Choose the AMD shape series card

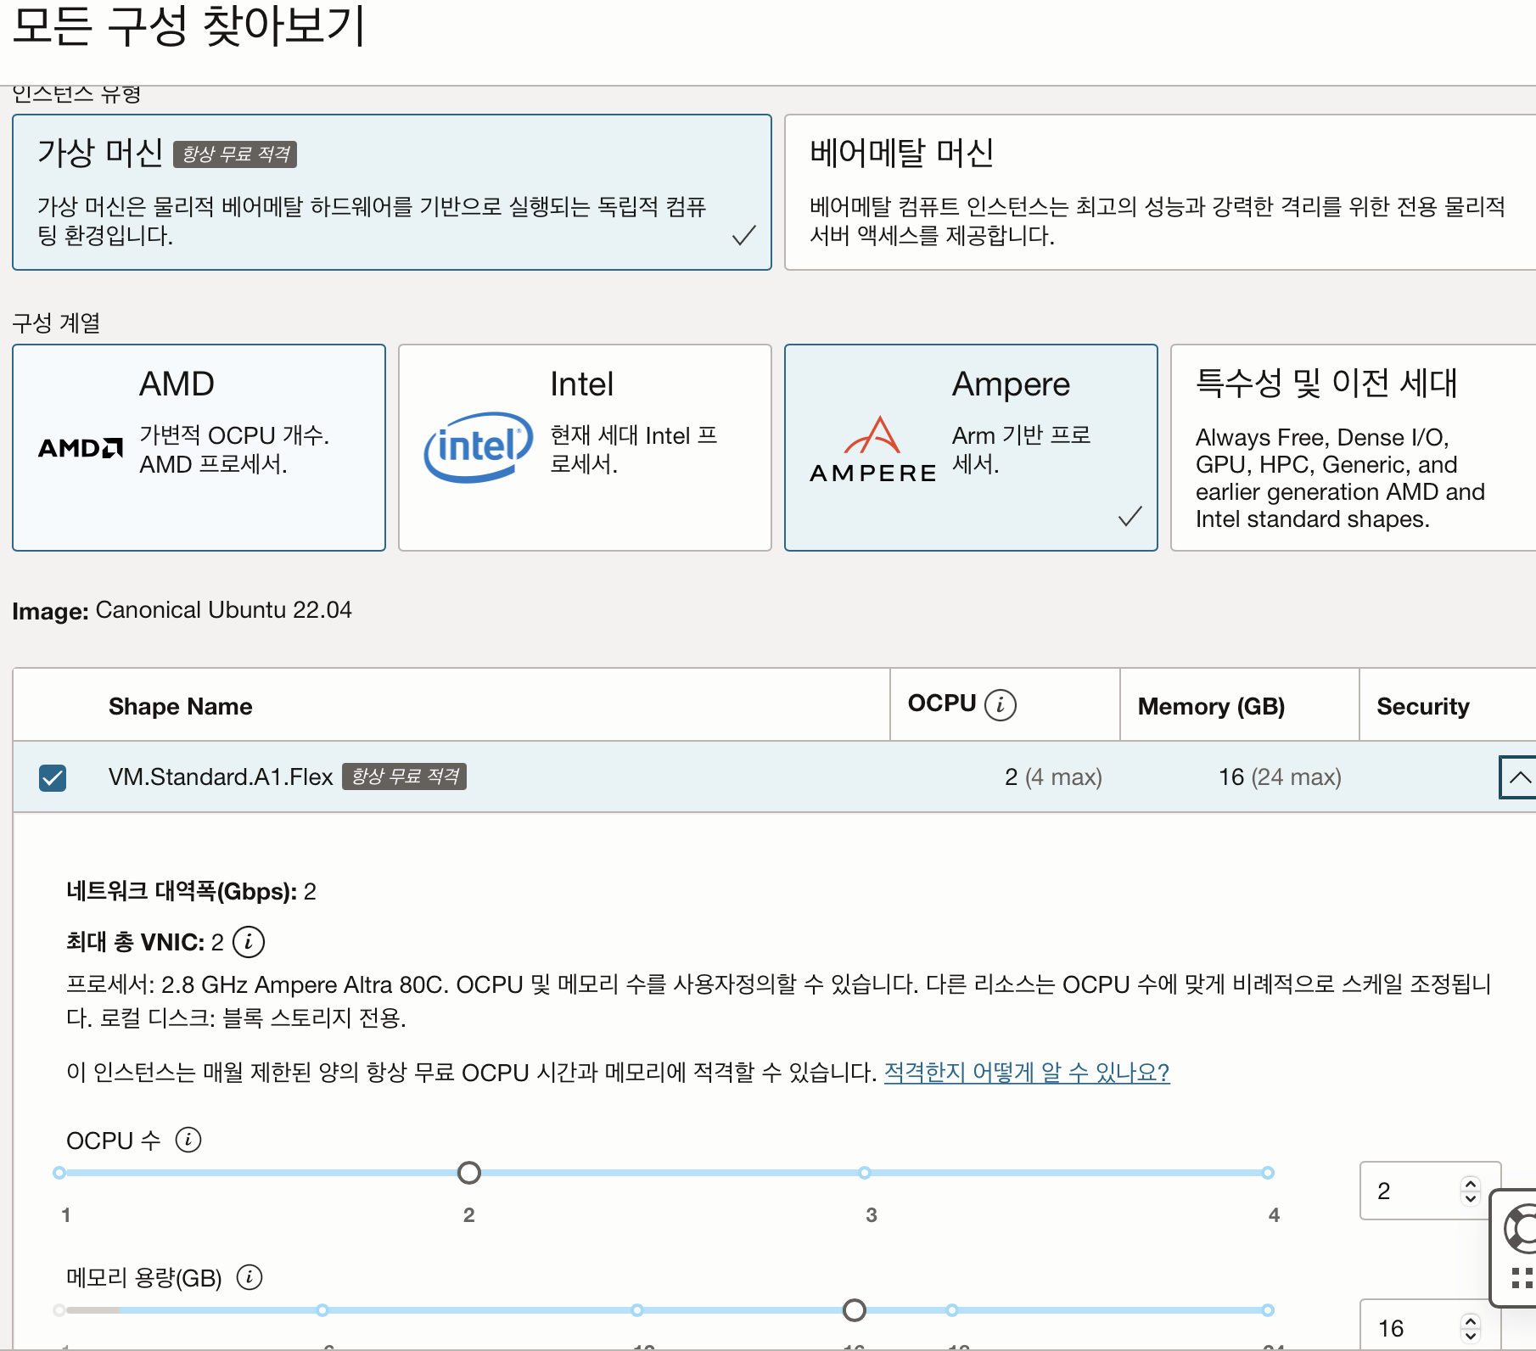point(199,447)
